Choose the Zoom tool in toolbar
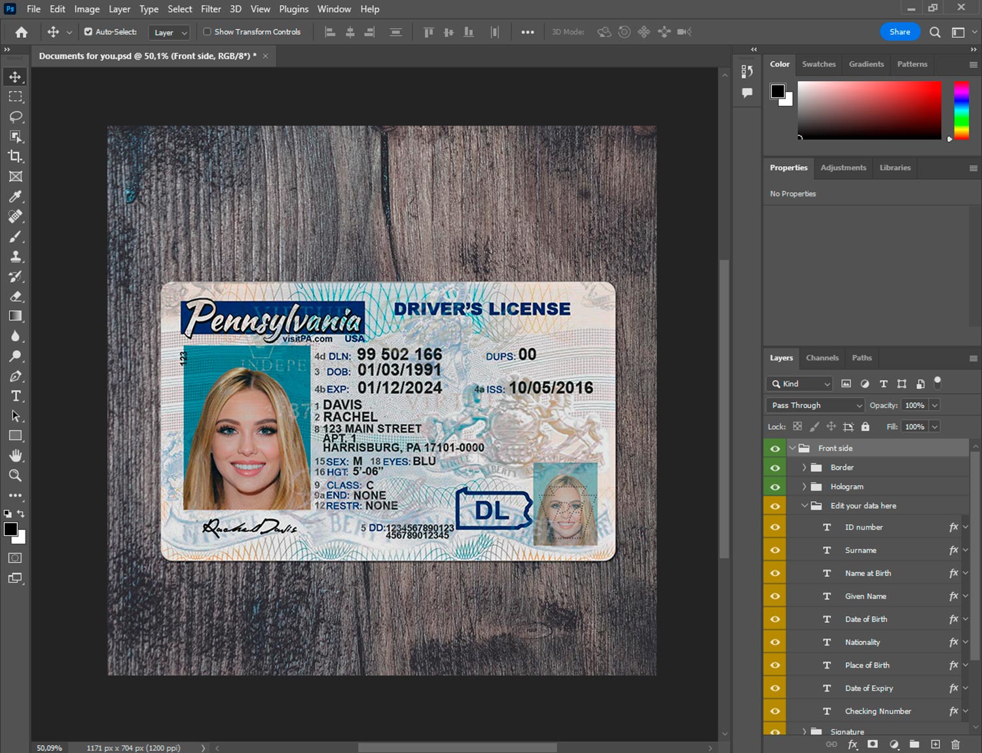 pos(15,476)
